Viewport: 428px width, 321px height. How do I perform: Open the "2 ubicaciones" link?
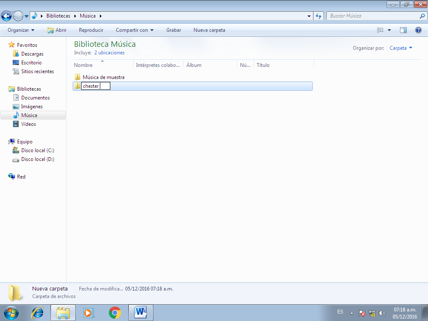[109, 53]
